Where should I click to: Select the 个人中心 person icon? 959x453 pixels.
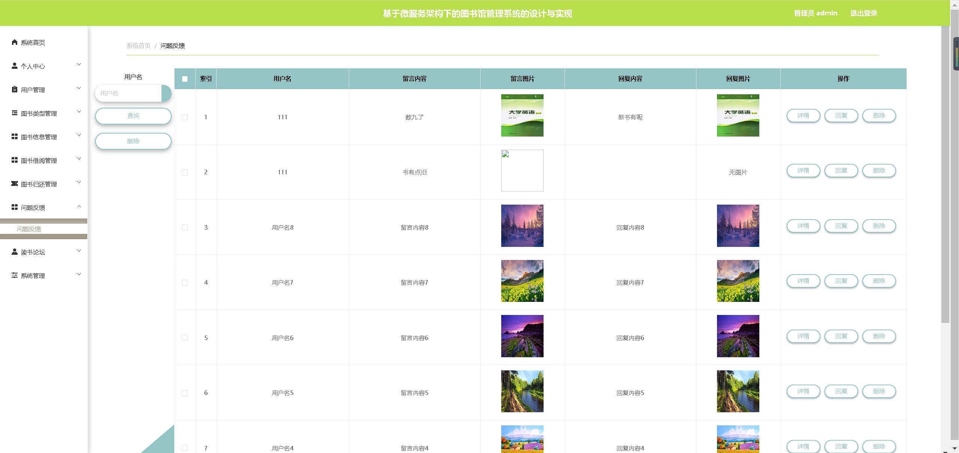click(x=14, y=66)
